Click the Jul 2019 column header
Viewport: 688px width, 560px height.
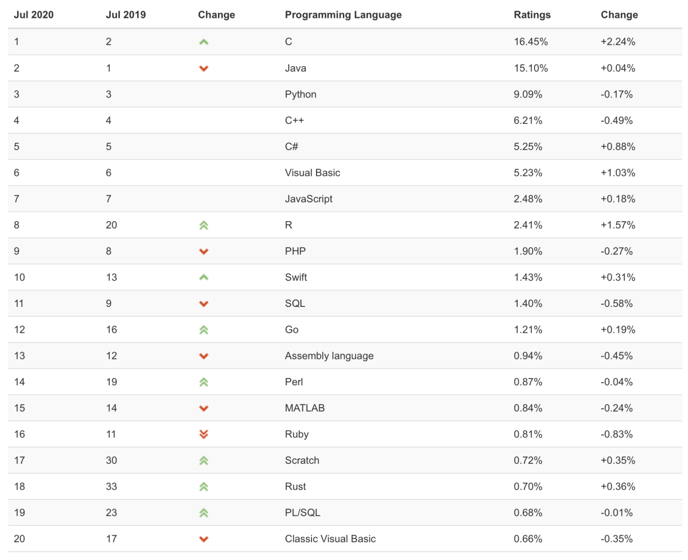125,15
